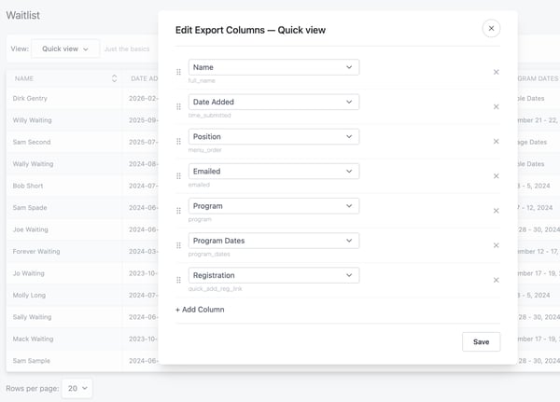Remove the Emailed export column
Viewport: 560px width, 402px height.
coord(497,176)
